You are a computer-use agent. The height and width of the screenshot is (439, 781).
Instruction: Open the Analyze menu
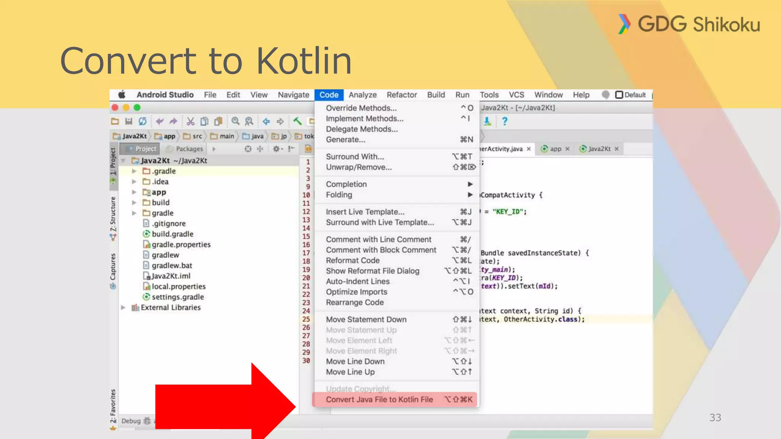click(x=363, y=95)
